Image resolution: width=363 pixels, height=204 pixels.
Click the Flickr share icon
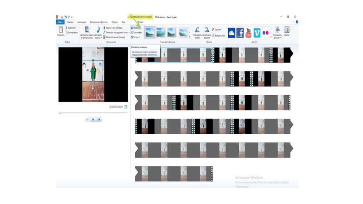point(265,33)
